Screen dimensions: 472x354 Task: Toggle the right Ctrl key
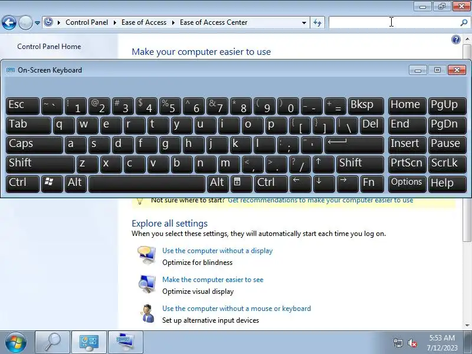[x=271, y=183]
